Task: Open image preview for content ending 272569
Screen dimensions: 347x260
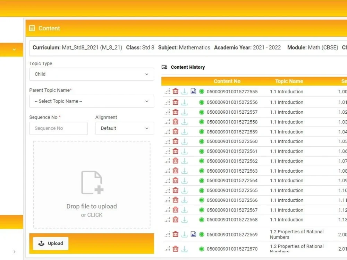Action: (x=193, y=234)
